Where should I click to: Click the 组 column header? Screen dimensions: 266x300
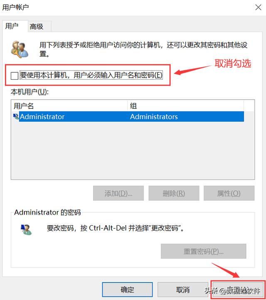point(186,106)
